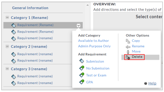Screen dimensions: 164x92
Task: Click the Delete page icon
Action: 128,57
